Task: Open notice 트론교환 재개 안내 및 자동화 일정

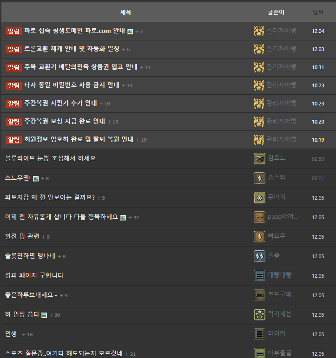Action: click(x=72, y=49)
